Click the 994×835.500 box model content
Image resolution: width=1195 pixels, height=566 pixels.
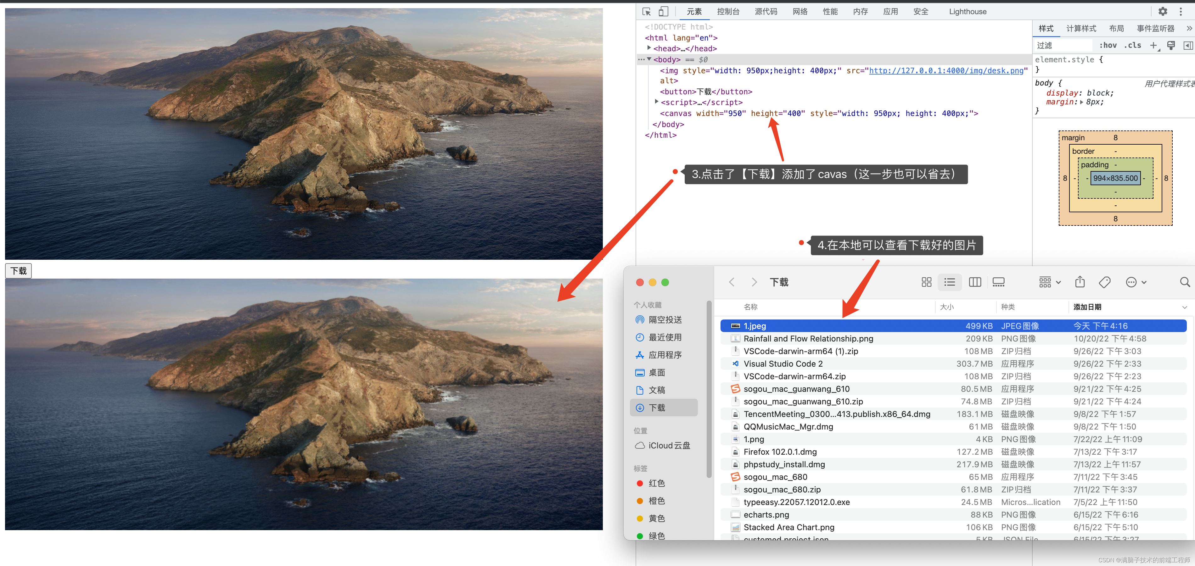point(1115,179)
